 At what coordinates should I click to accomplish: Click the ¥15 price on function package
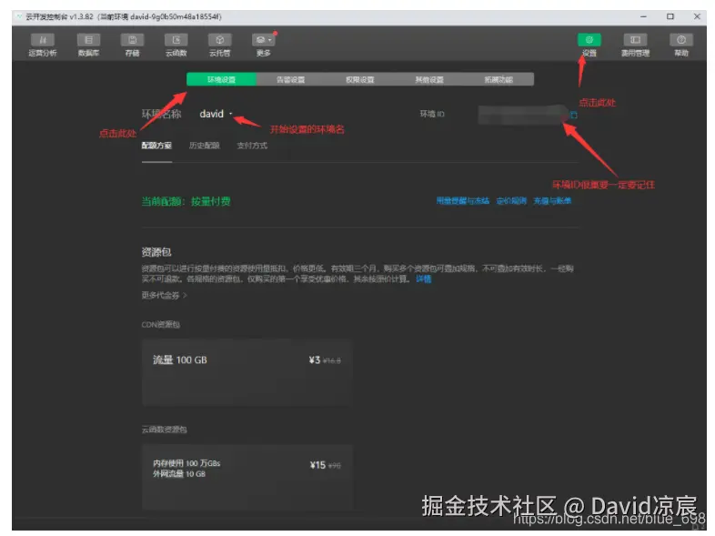(x=317, y=465)
